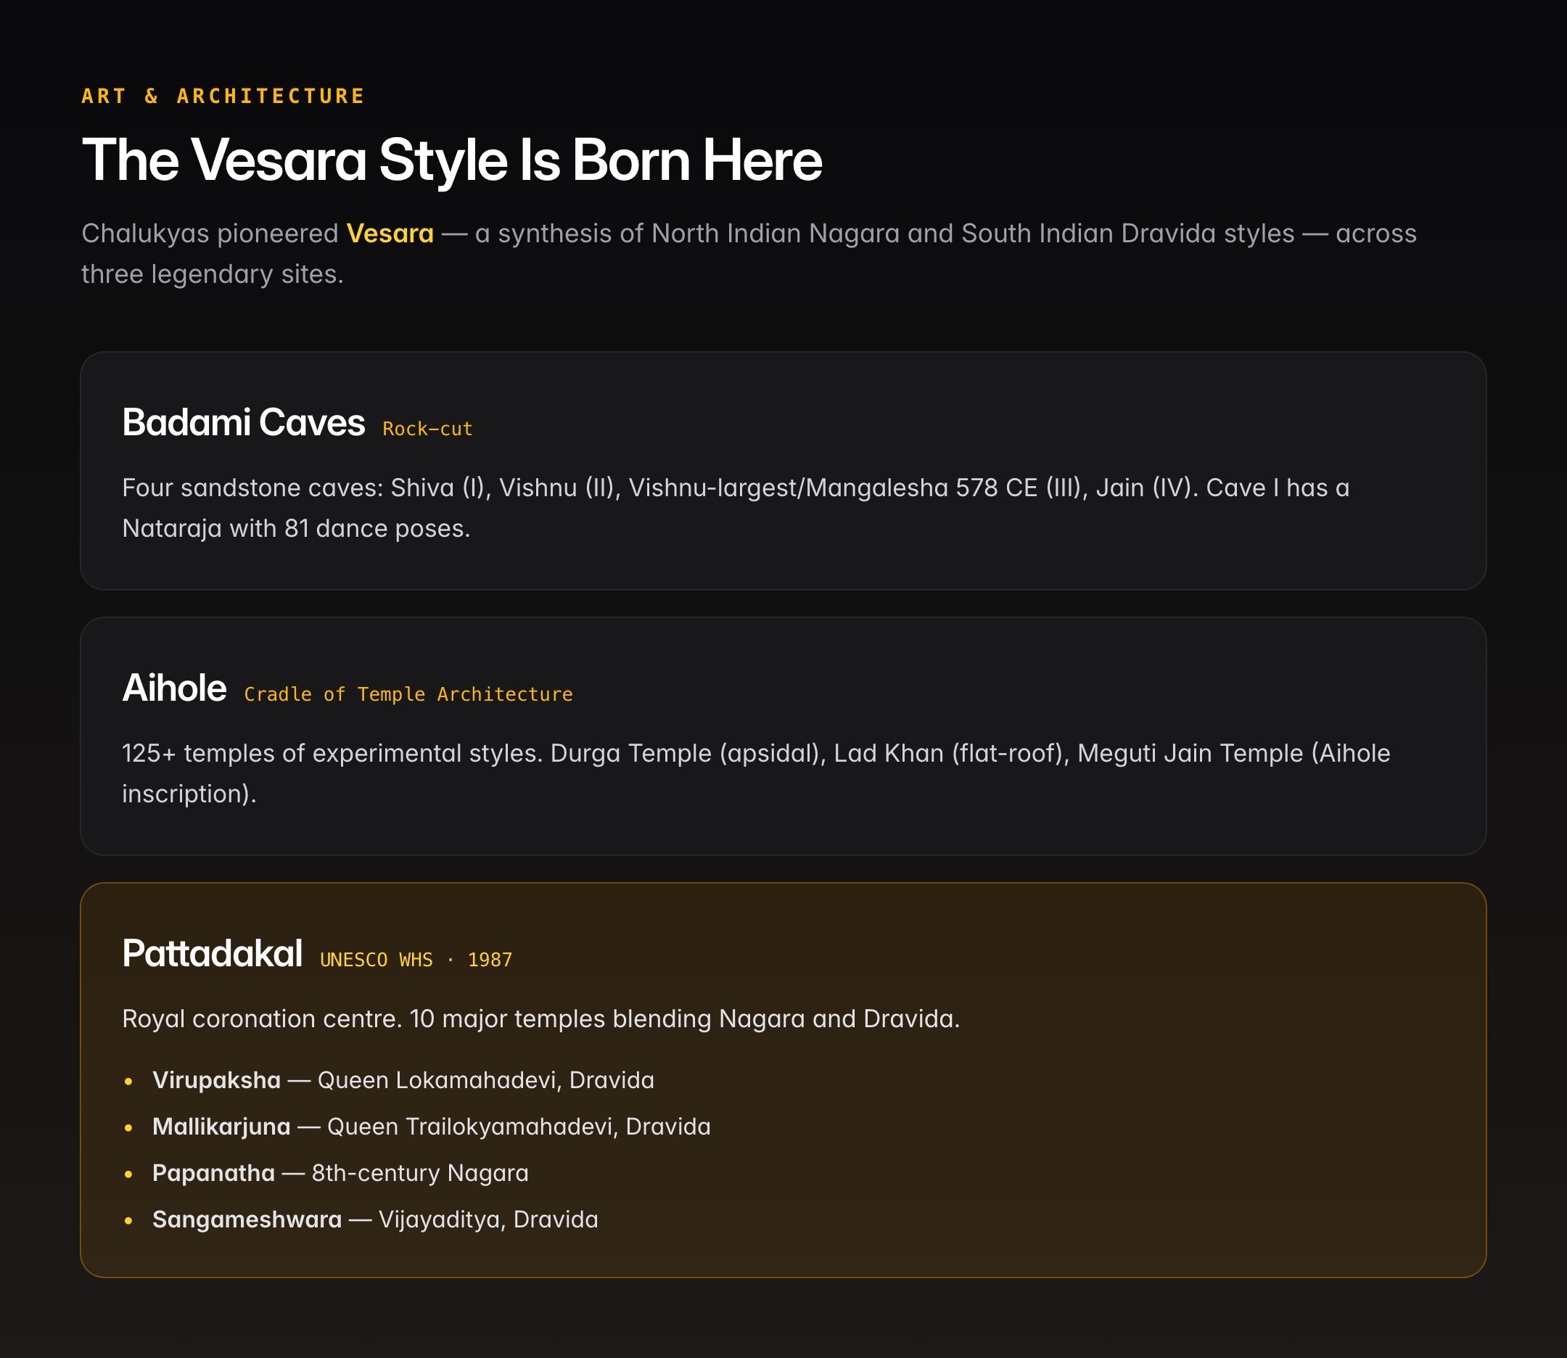Click the highlighted word 'Vesara' in the intro

(x=390, y=234)
